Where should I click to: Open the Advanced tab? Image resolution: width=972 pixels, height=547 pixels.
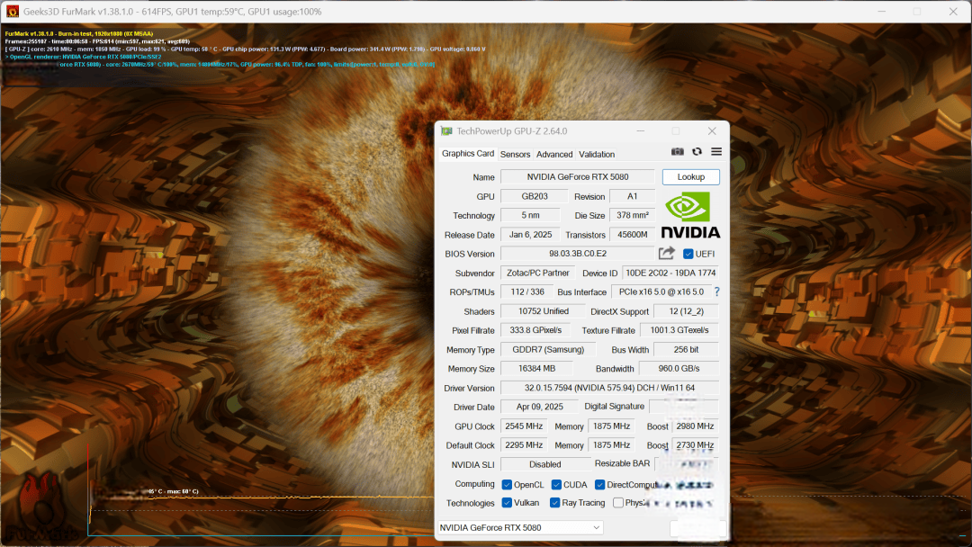pyautogui.click(x=554, y=154)
